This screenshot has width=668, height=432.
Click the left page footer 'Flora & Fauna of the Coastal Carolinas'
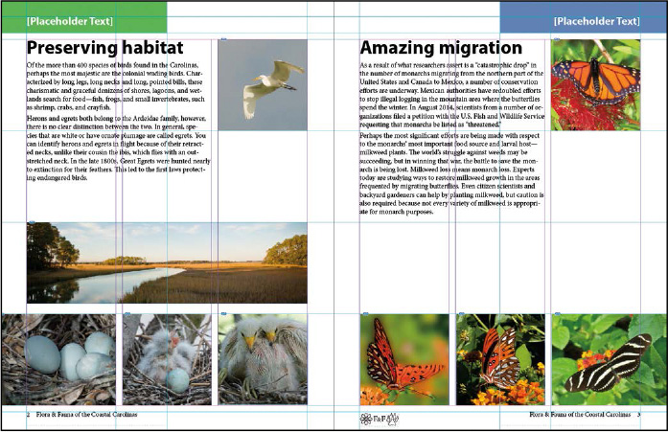(86, 415)
